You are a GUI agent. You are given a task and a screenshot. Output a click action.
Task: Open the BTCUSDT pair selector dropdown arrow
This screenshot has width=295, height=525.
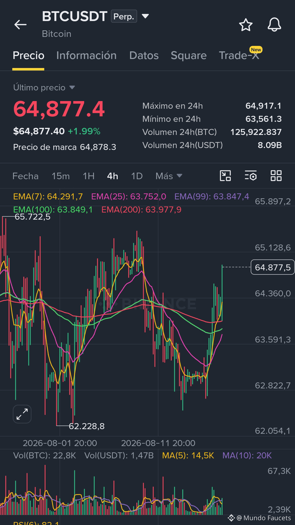tap(146, 16)
